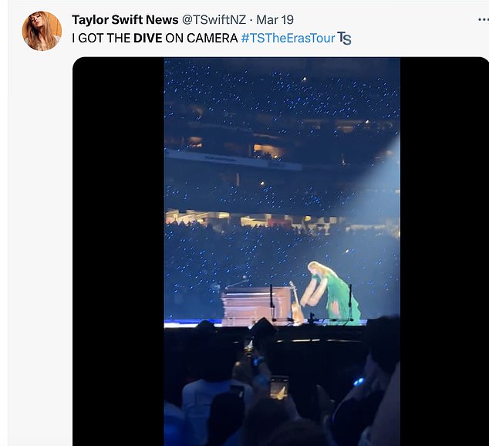Click the bold word DIVE in the tweet

coord(148,38)
